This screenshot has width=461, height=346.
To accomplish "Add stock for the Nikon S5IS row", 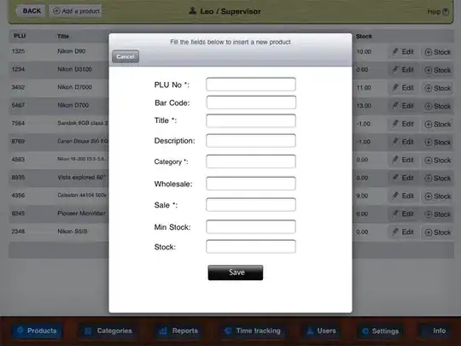I will pyautogui.click(x=437, y=232).
